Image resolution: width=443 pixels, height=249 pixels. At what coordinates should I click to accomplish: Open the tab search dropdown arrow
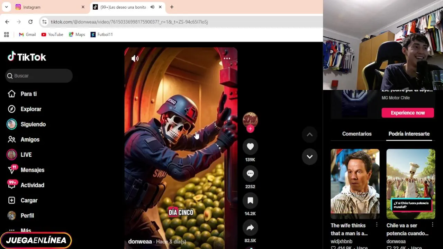[6, 7]
